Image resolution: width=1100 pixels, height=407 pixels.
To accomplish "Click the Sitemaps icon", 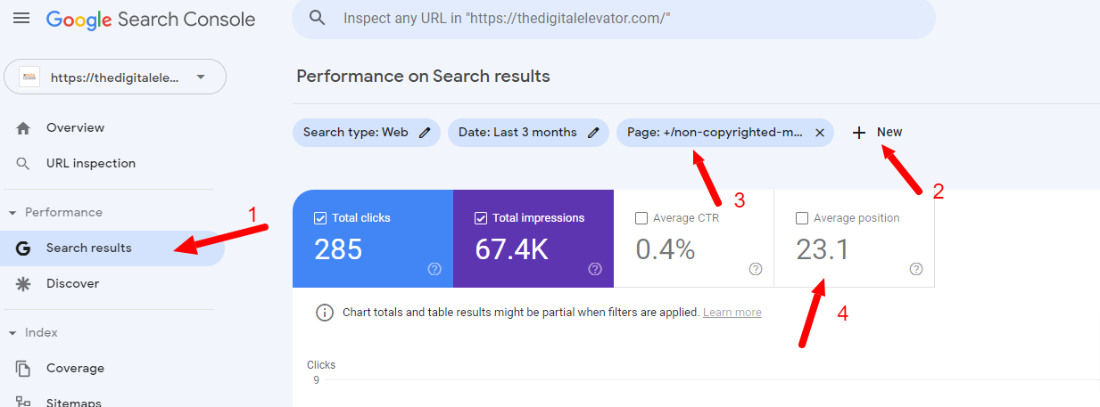I will (x=23, y=403).
